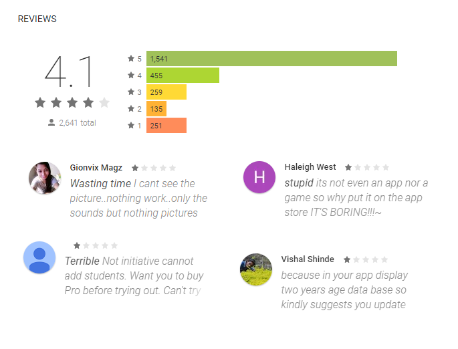Open the REVIEWS section heading
The width and height of the screenshot is (458, 349).
tap(37, 19)
